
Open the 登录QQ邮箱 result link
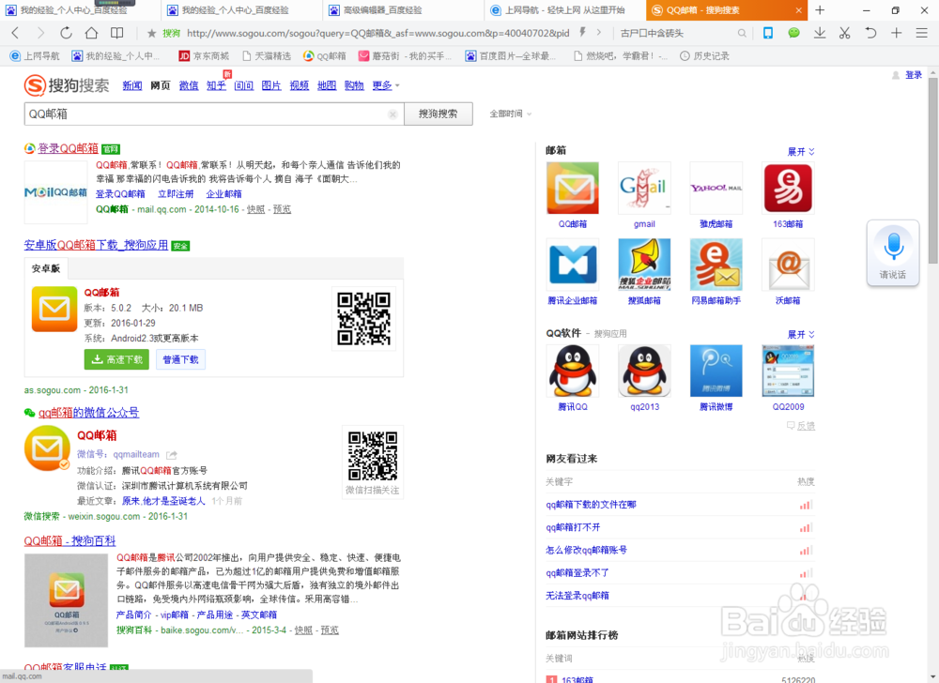click(x=68, y=148)
